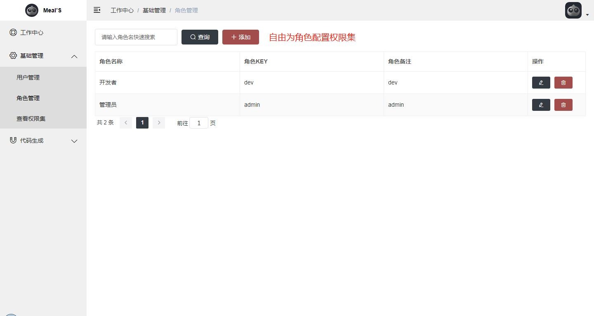Edit the 开发者 role with pencil icon
This screenshot has width=594, height=316.
[541, 82]
